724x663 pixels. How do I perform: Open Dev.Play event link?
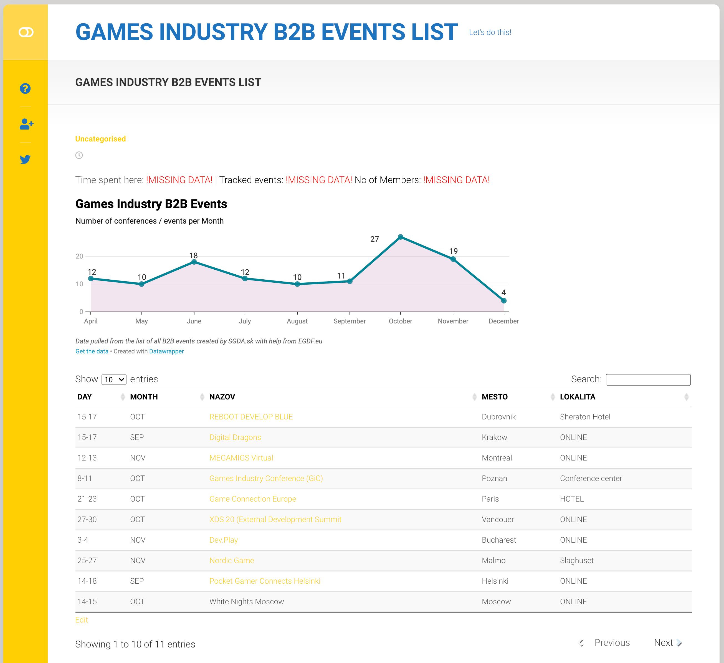point(224,540)
